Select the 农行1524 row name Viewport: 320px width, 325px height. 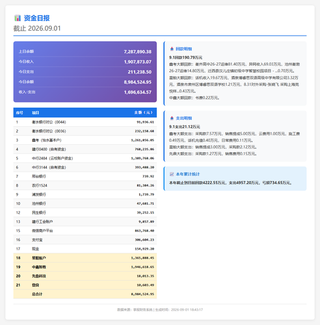(40, 186)
